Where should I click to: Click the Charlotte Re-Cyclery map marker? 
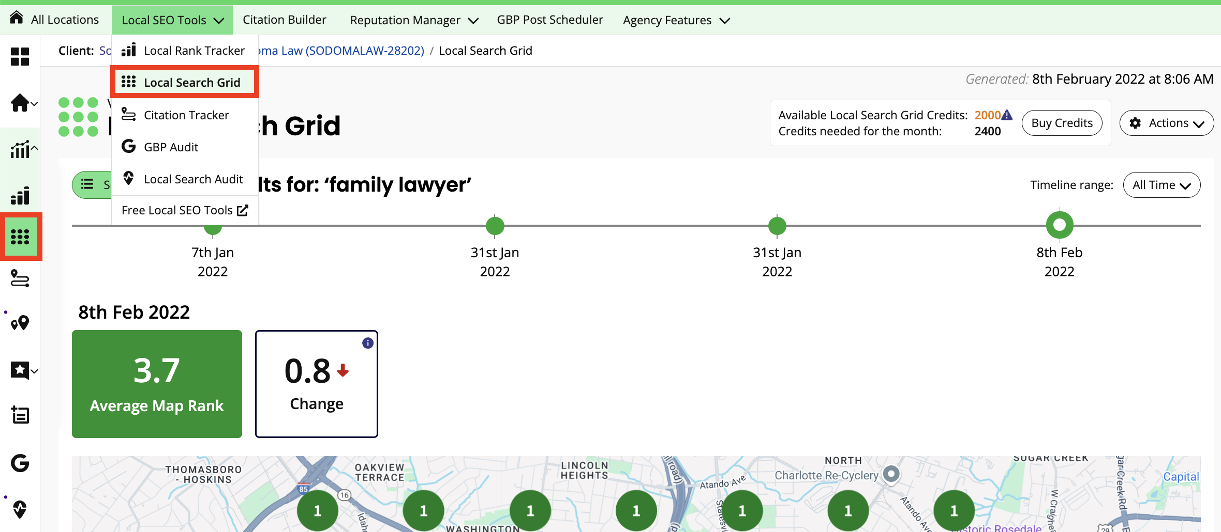[x=891, y=473]
